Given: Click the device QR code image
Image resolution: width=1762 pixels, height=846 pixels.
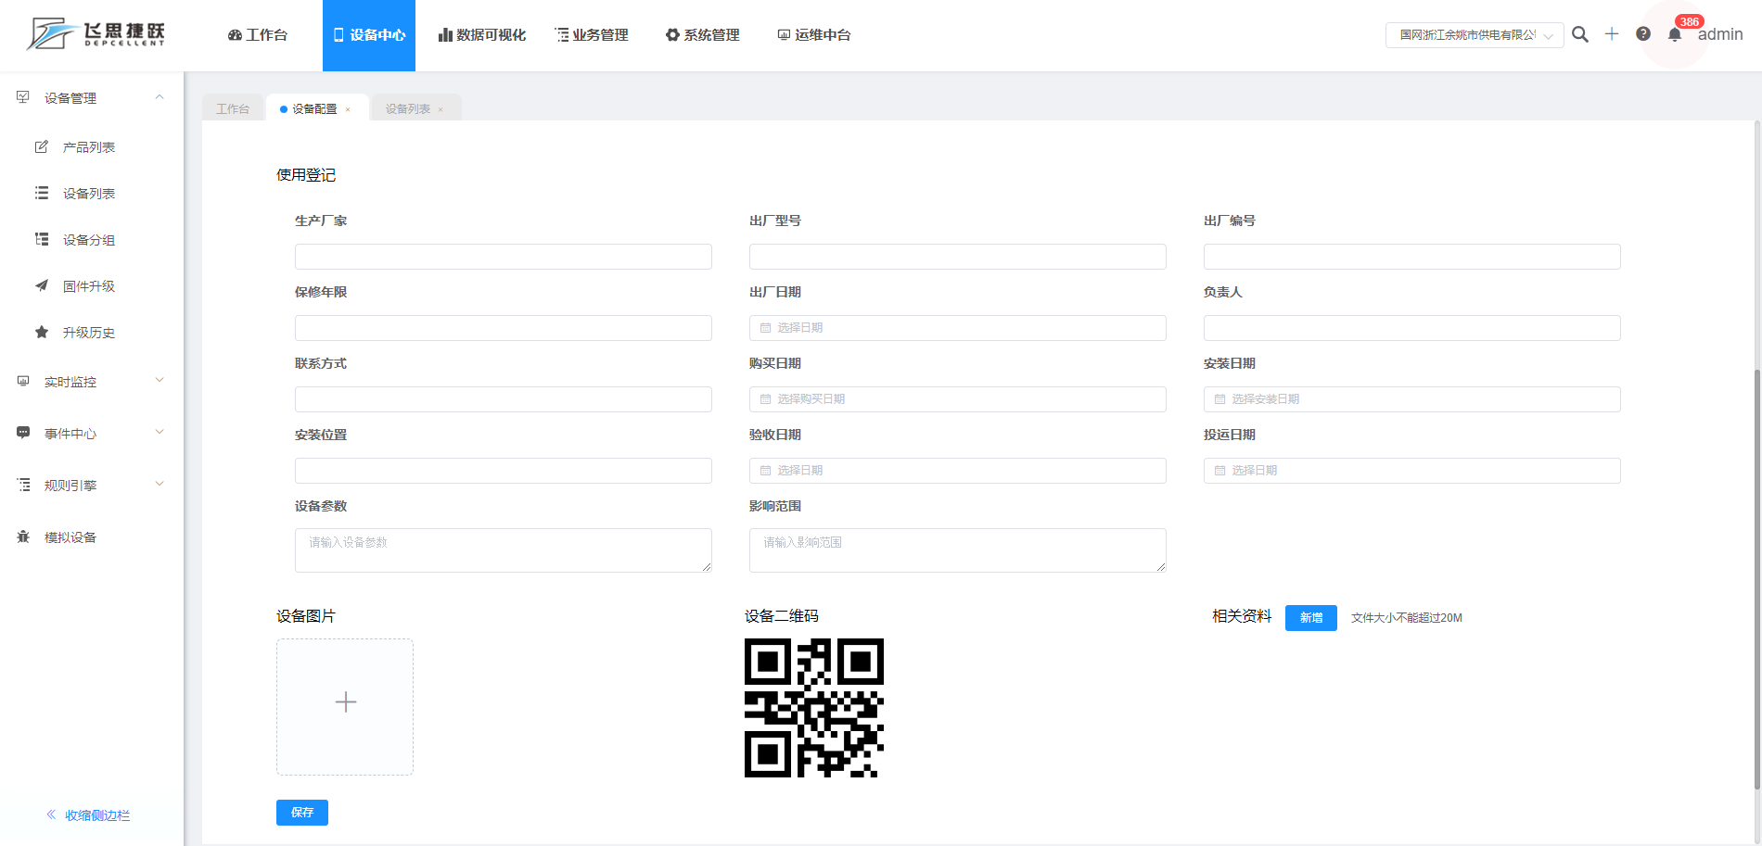Looking at the screenshot, I should point(814,708).
